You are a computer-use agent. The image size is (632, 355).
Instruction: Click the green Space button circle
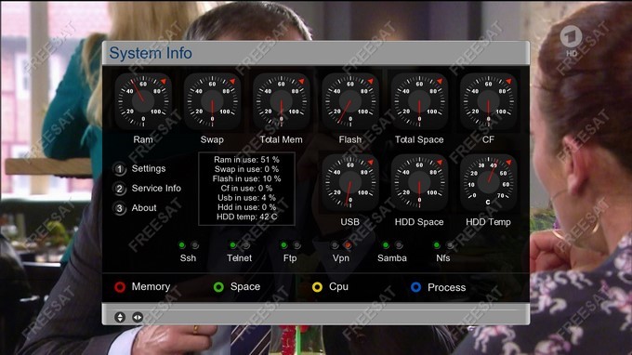pos(218,287)
